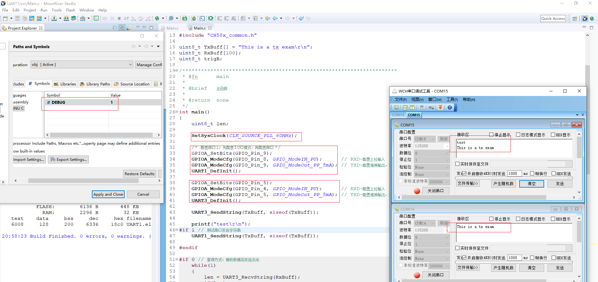Open the terminal console toolbar icon
This screenshot has height=282, width=598.
pyautogui.click(x=202, y=18)
